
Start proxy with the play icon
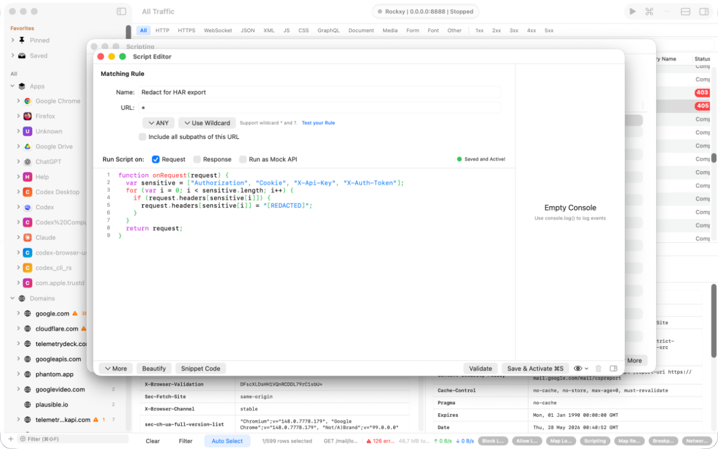[632, 11]
